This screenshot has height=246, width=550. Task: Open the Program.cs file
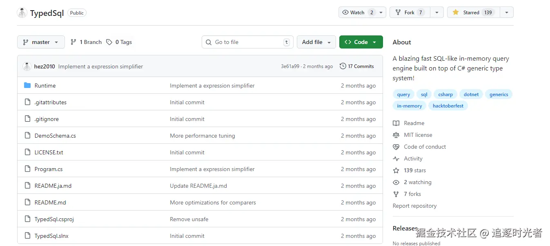point(49,169)
